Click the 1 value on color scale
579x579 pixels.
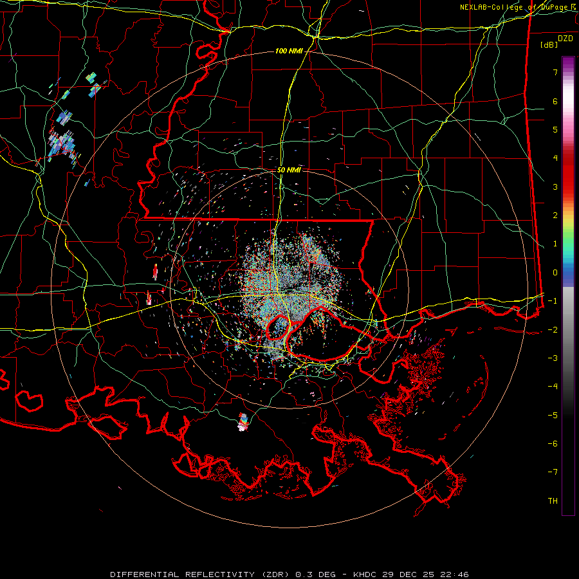[x=555, y=244]
